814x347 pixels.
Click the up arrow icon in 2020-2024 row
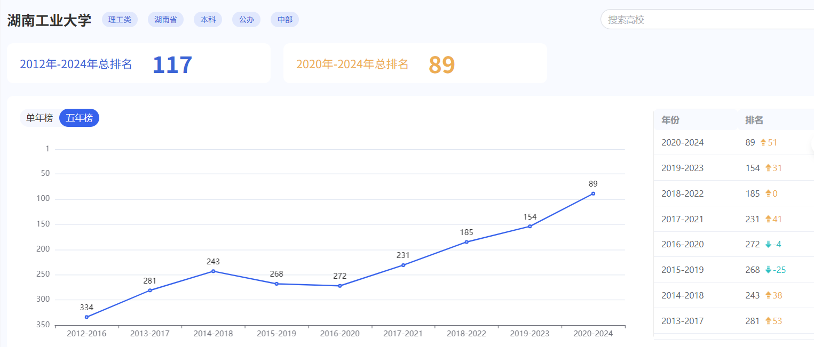[763, 142]
